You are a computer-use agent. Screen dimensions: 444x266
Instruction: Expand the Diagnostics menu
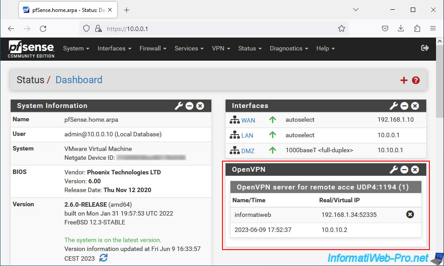(289, 48)
